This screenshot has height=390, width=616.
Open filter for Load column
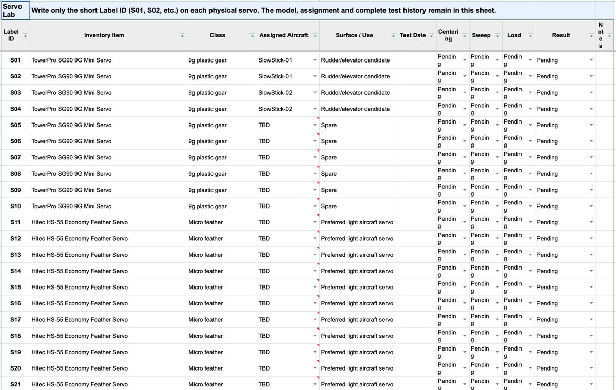click(x=530, y=35)
